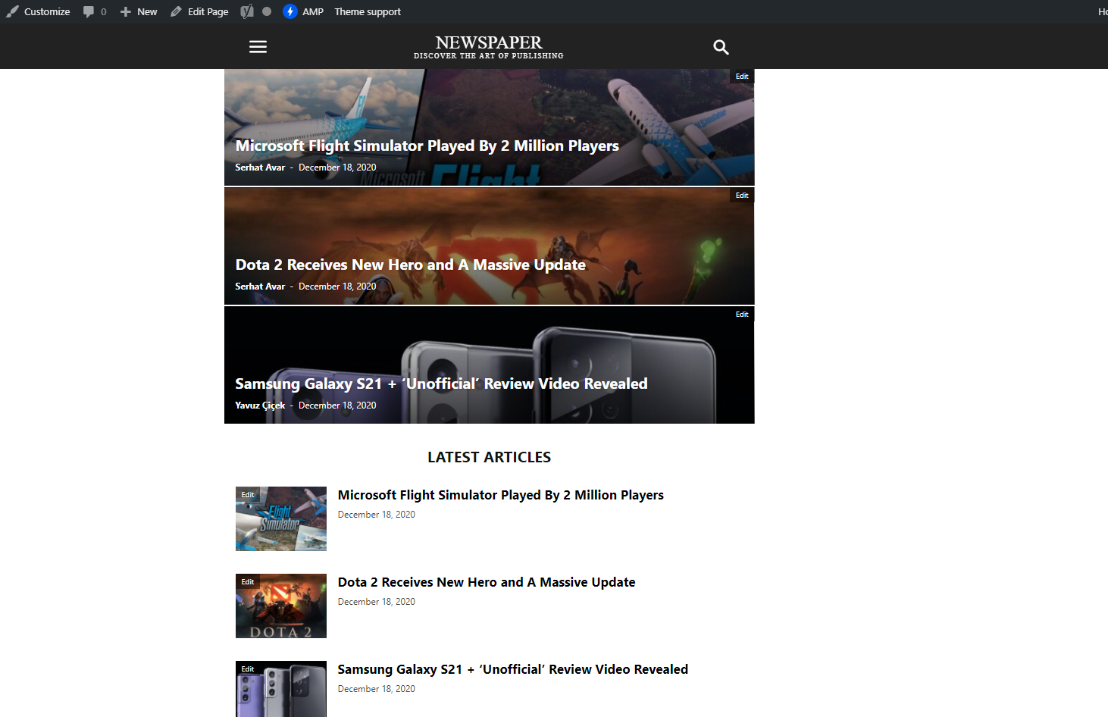Open the Flight Simulator article thumbnail
This screenshot has height=717, width=1108.
tap(281, 518)
